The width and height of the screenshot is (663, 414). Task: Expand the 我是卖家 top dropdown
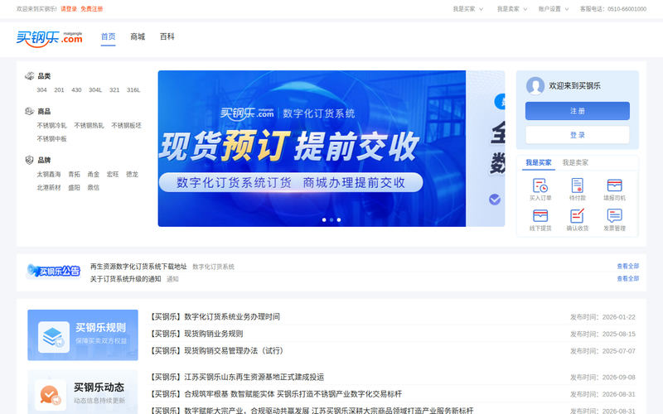pyautogui.click(x=512, y=9)
